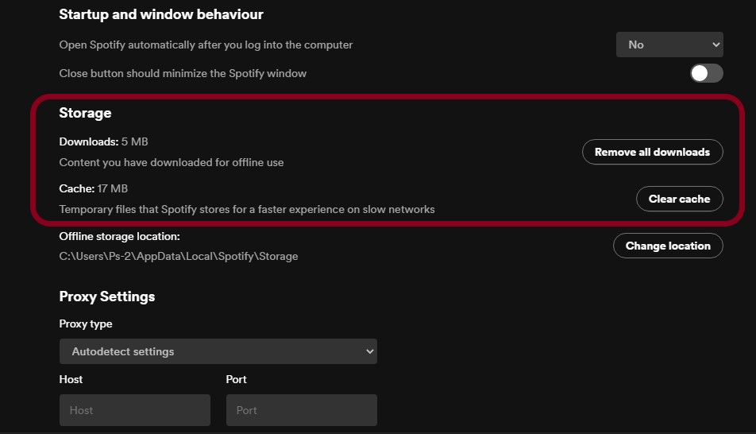The image size is (756, 434).
Task: Click the offline storage folder path text
Action: [x=179, y=256]
